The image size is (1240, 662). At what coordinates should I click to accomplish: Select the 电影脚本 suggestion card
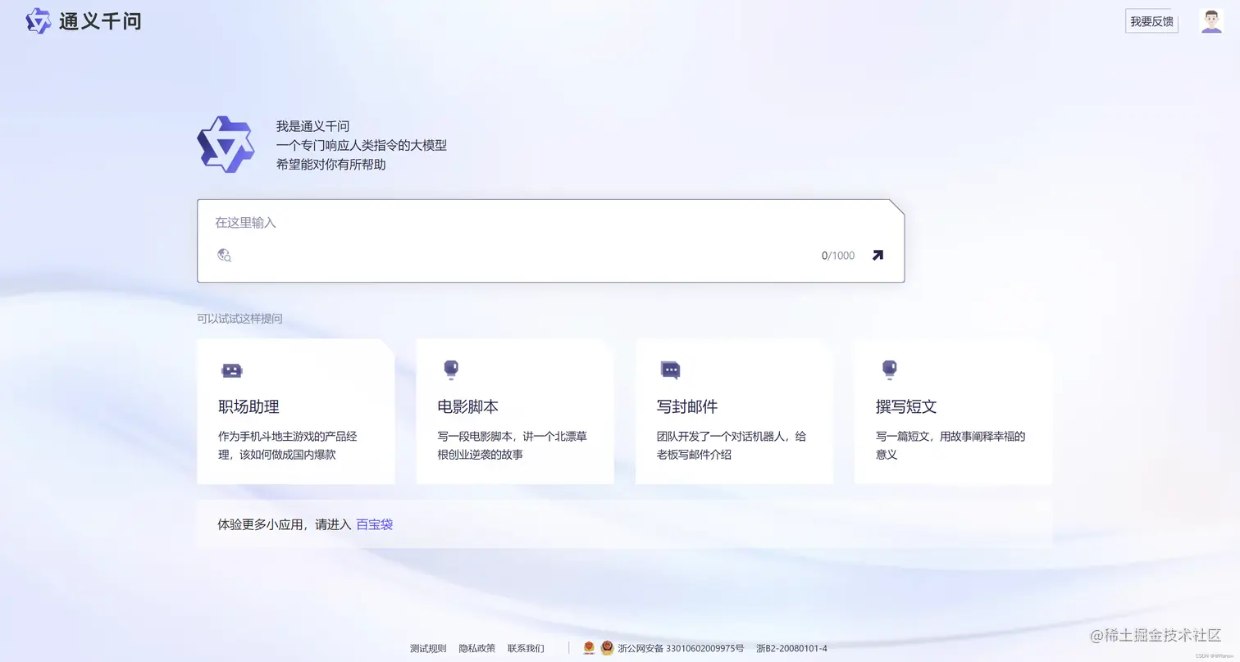(x=515, y=411)
